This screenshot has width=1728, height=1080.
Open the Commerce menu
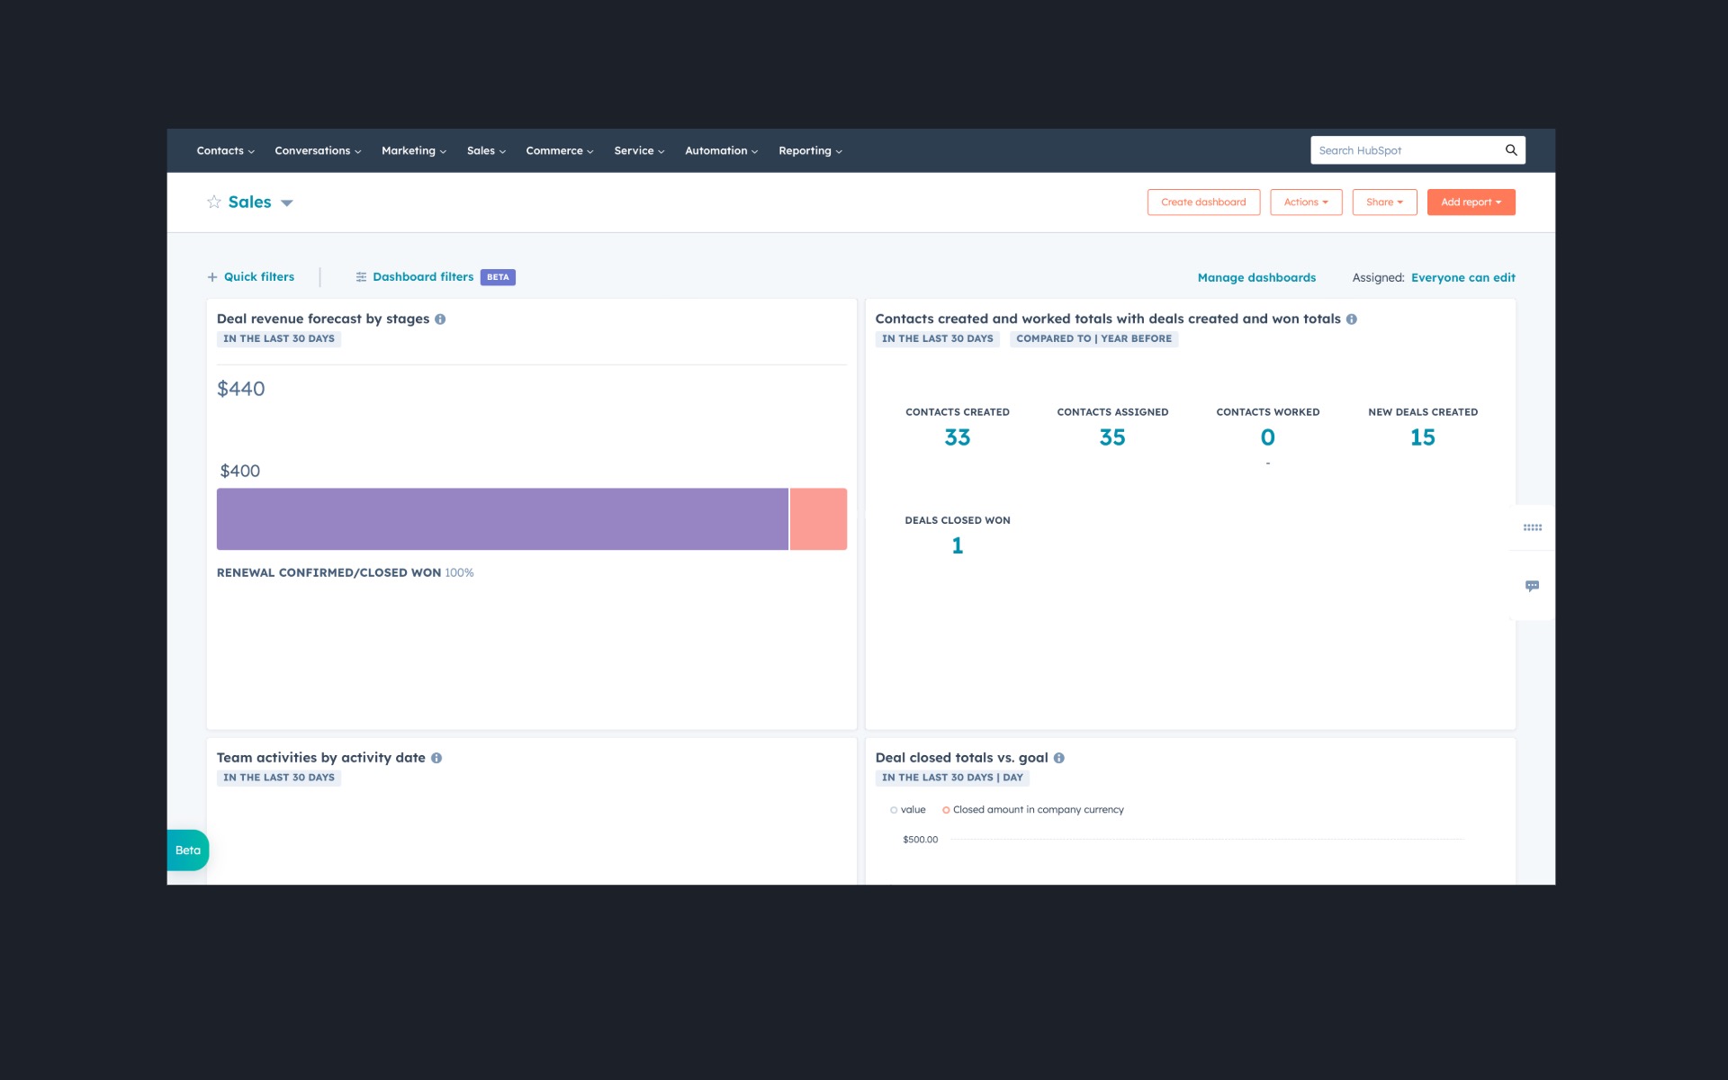pyautogui.click(x=558, y=150)
